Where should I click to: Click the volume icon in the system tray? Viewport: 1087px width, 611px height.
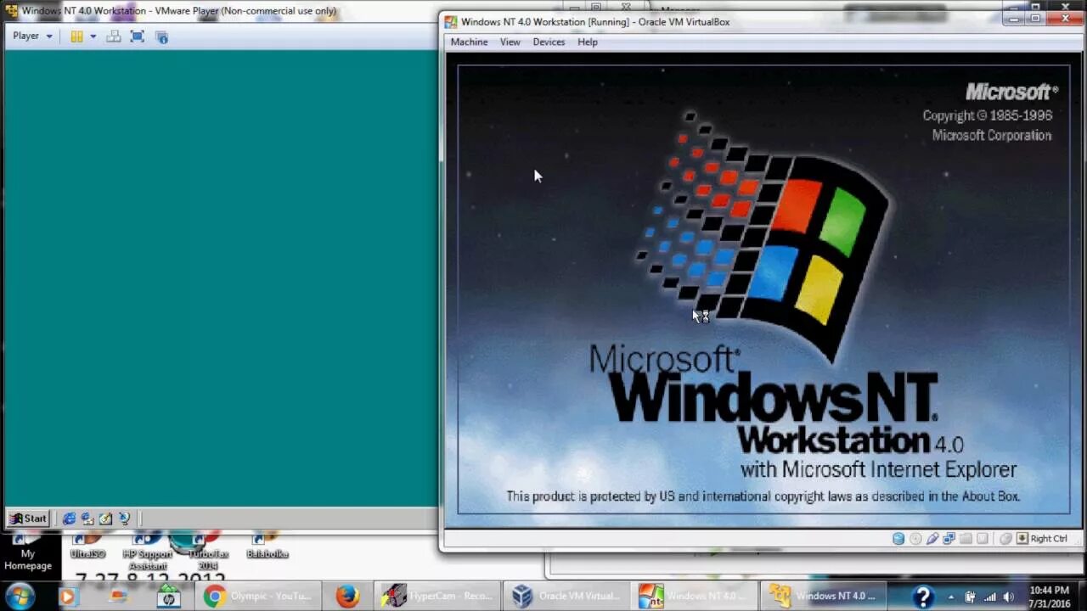(1009, 596)
